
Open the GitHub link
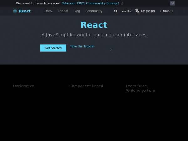165,11
